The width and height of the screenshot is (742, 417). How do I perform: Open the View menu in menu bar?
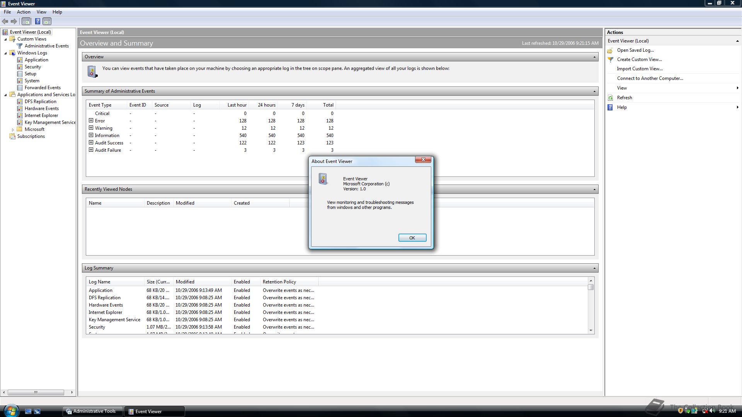41,12
